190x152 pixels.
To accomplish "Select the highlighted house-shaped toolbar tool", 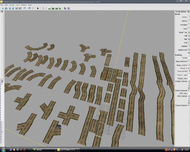I will click(43, 8).
